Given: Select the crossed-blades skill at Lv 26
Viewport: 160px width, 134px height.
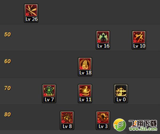Looking at the screenshot, I should coord(31,10).
